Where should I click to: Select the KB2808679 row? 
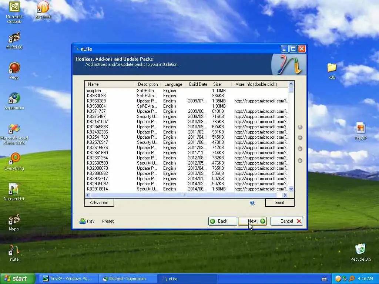(187, 168)
